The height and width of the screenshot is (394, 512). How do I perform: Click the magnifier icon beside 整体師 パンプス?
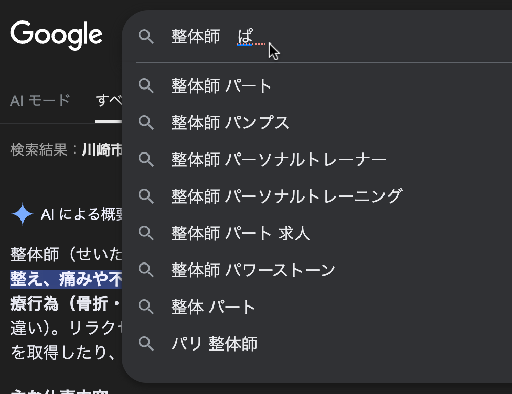pyautogui.click(x=146, y=123)
